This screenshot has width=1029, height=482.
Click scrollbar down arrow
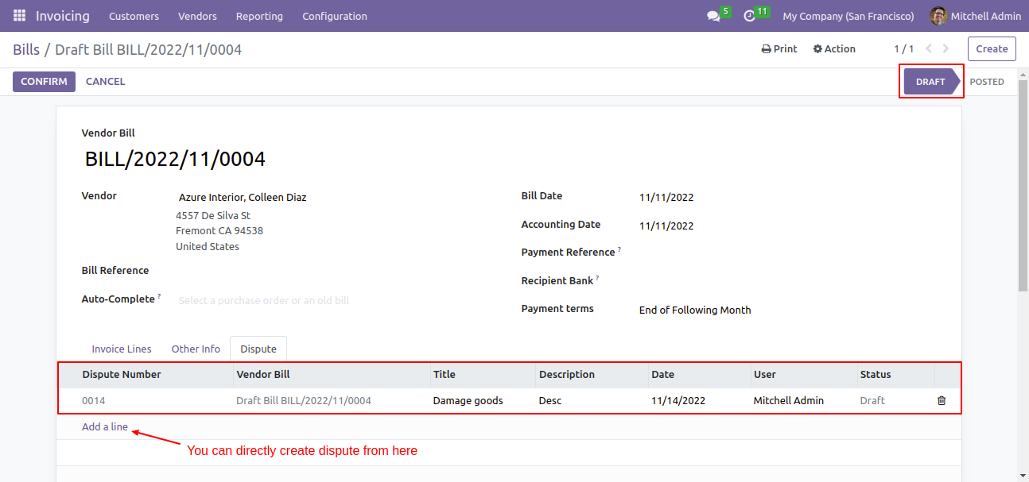(1023, 476)
